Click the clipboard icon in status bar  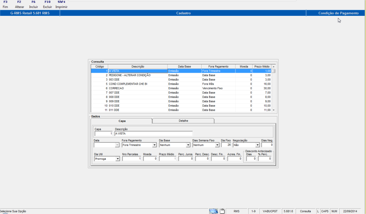pyautogui.click(x=222, y=211)
